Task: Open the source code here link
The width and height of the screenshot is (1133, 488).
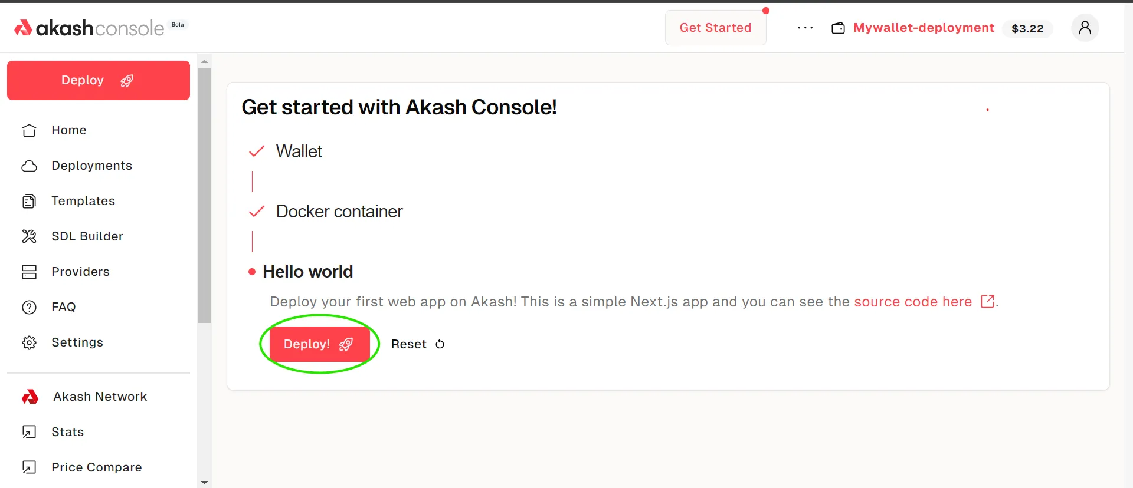Action: (x=912, y=302)
